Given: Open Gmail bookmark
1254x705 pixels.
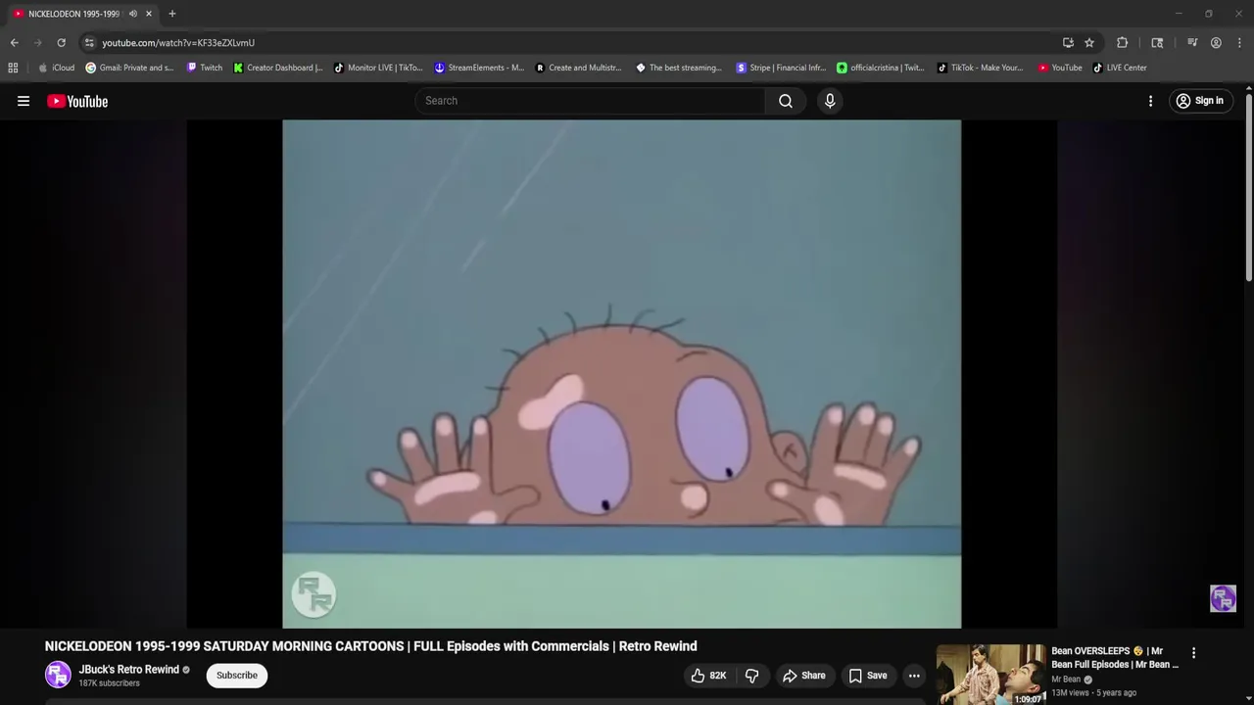Looking at the screenshot, I should (129, 68).
